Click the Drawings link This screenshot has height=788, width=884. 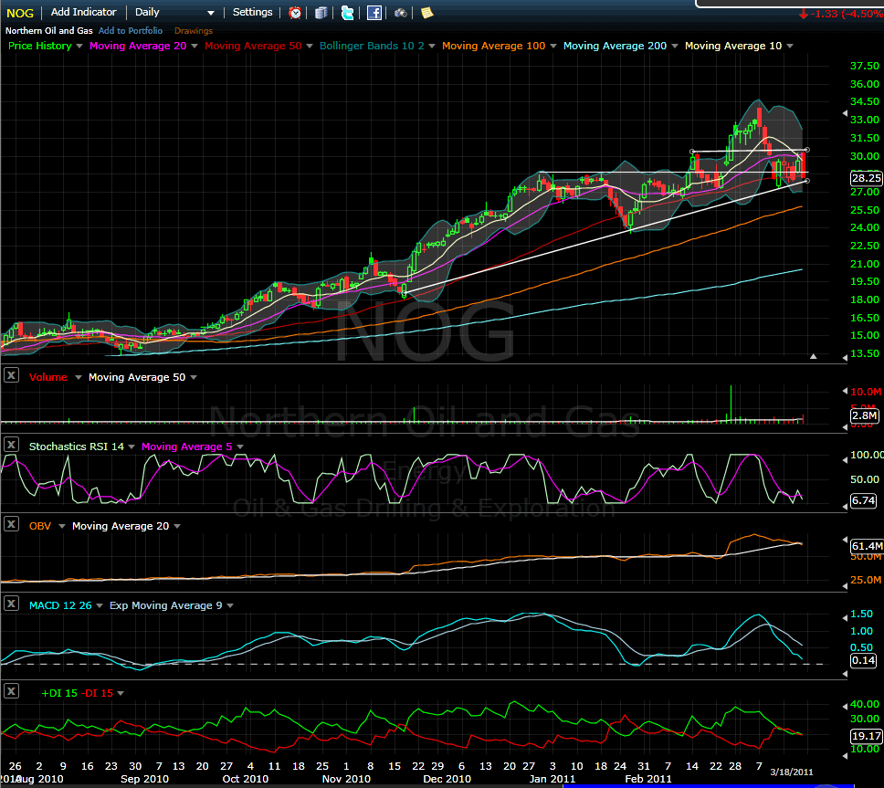click(x=193, y=31)
